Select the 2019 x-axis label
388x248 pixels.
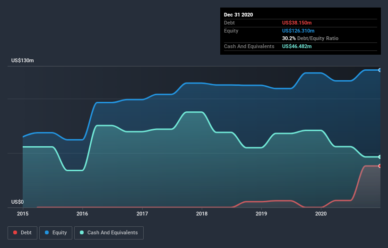pyautogui.click(x=261, y=214)
